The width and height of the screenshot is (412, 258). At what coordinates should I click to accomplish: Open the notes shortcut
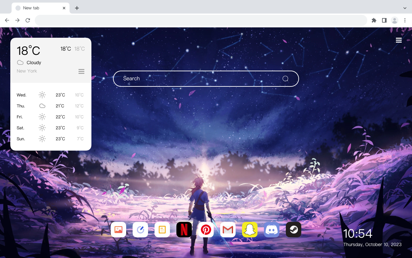pos(162,230)
